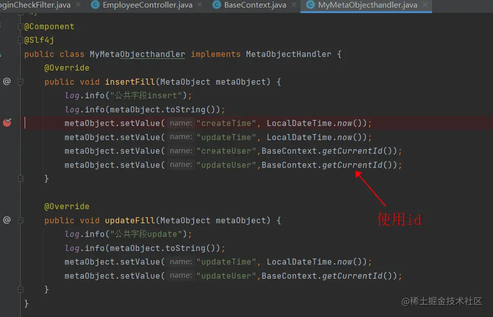The image size is (493, 317).
Task: Select the MyMetaObjecthandler.java tab
Action: point(367,5)
